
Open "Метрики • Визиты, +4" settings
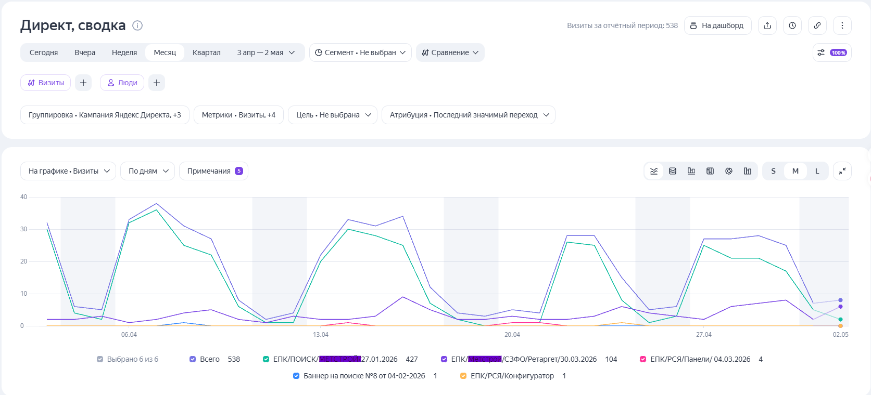click(238, 115)
